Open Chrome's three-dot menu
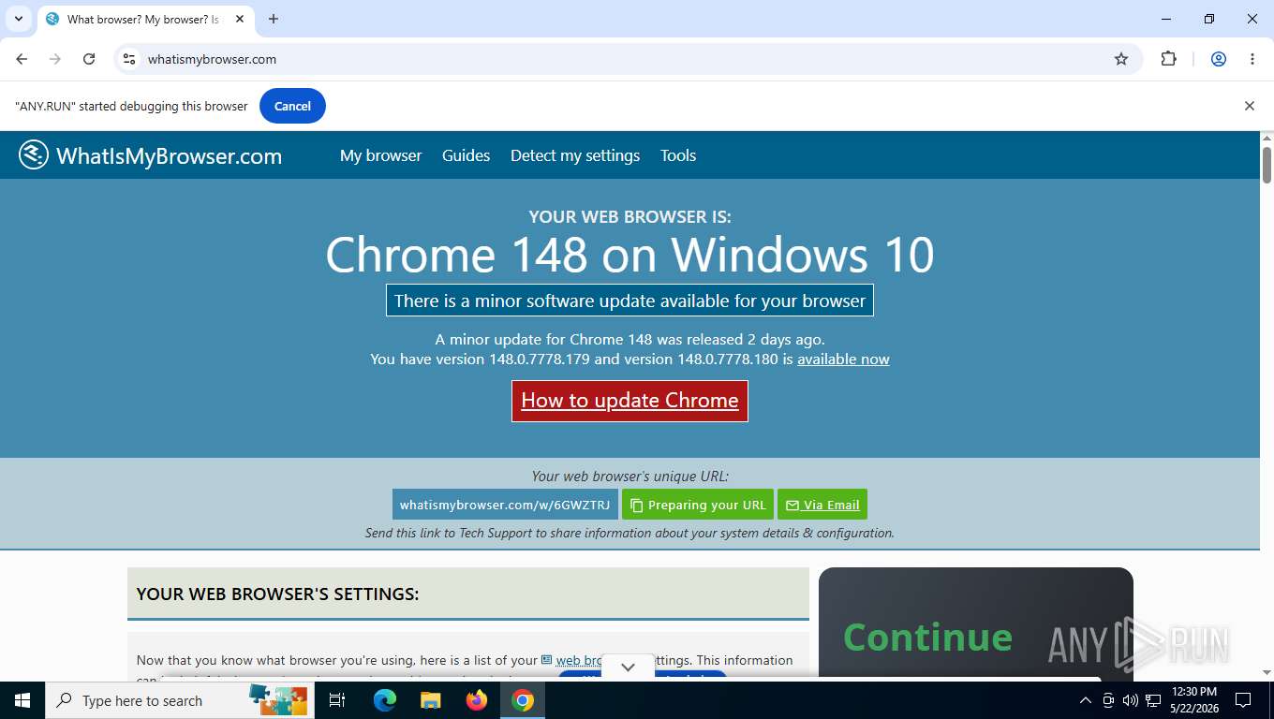 (x=1252, y=59)
